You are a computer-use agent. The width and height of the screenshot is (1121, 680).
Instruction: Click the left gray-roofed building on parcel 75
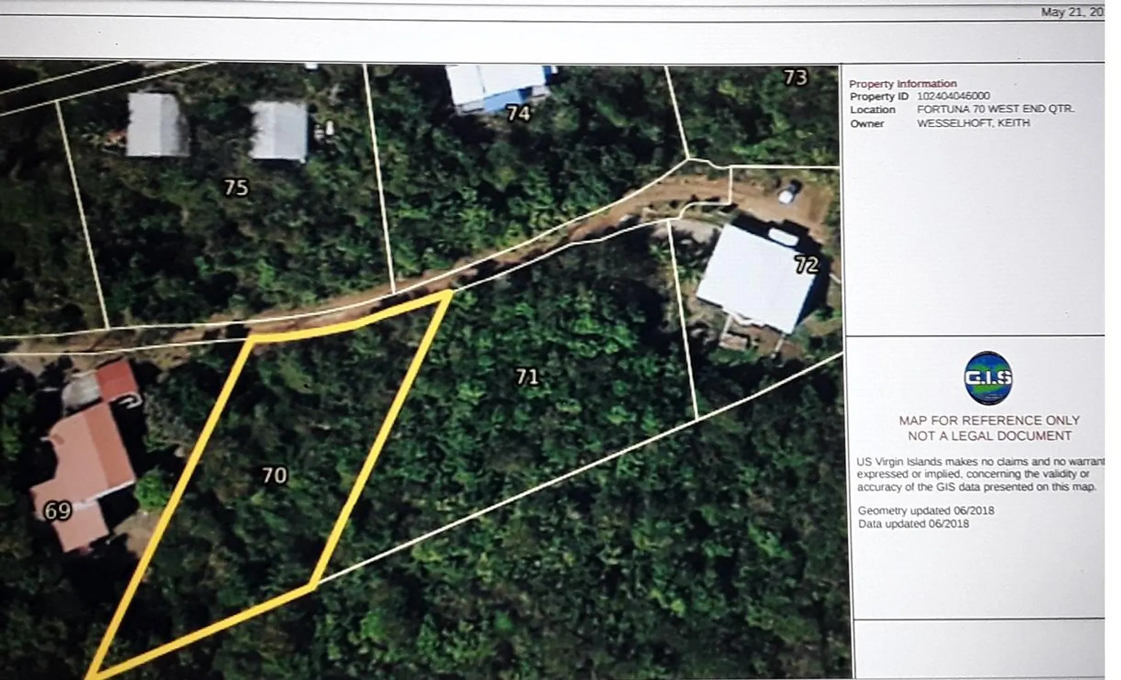[x=157, y=125]
